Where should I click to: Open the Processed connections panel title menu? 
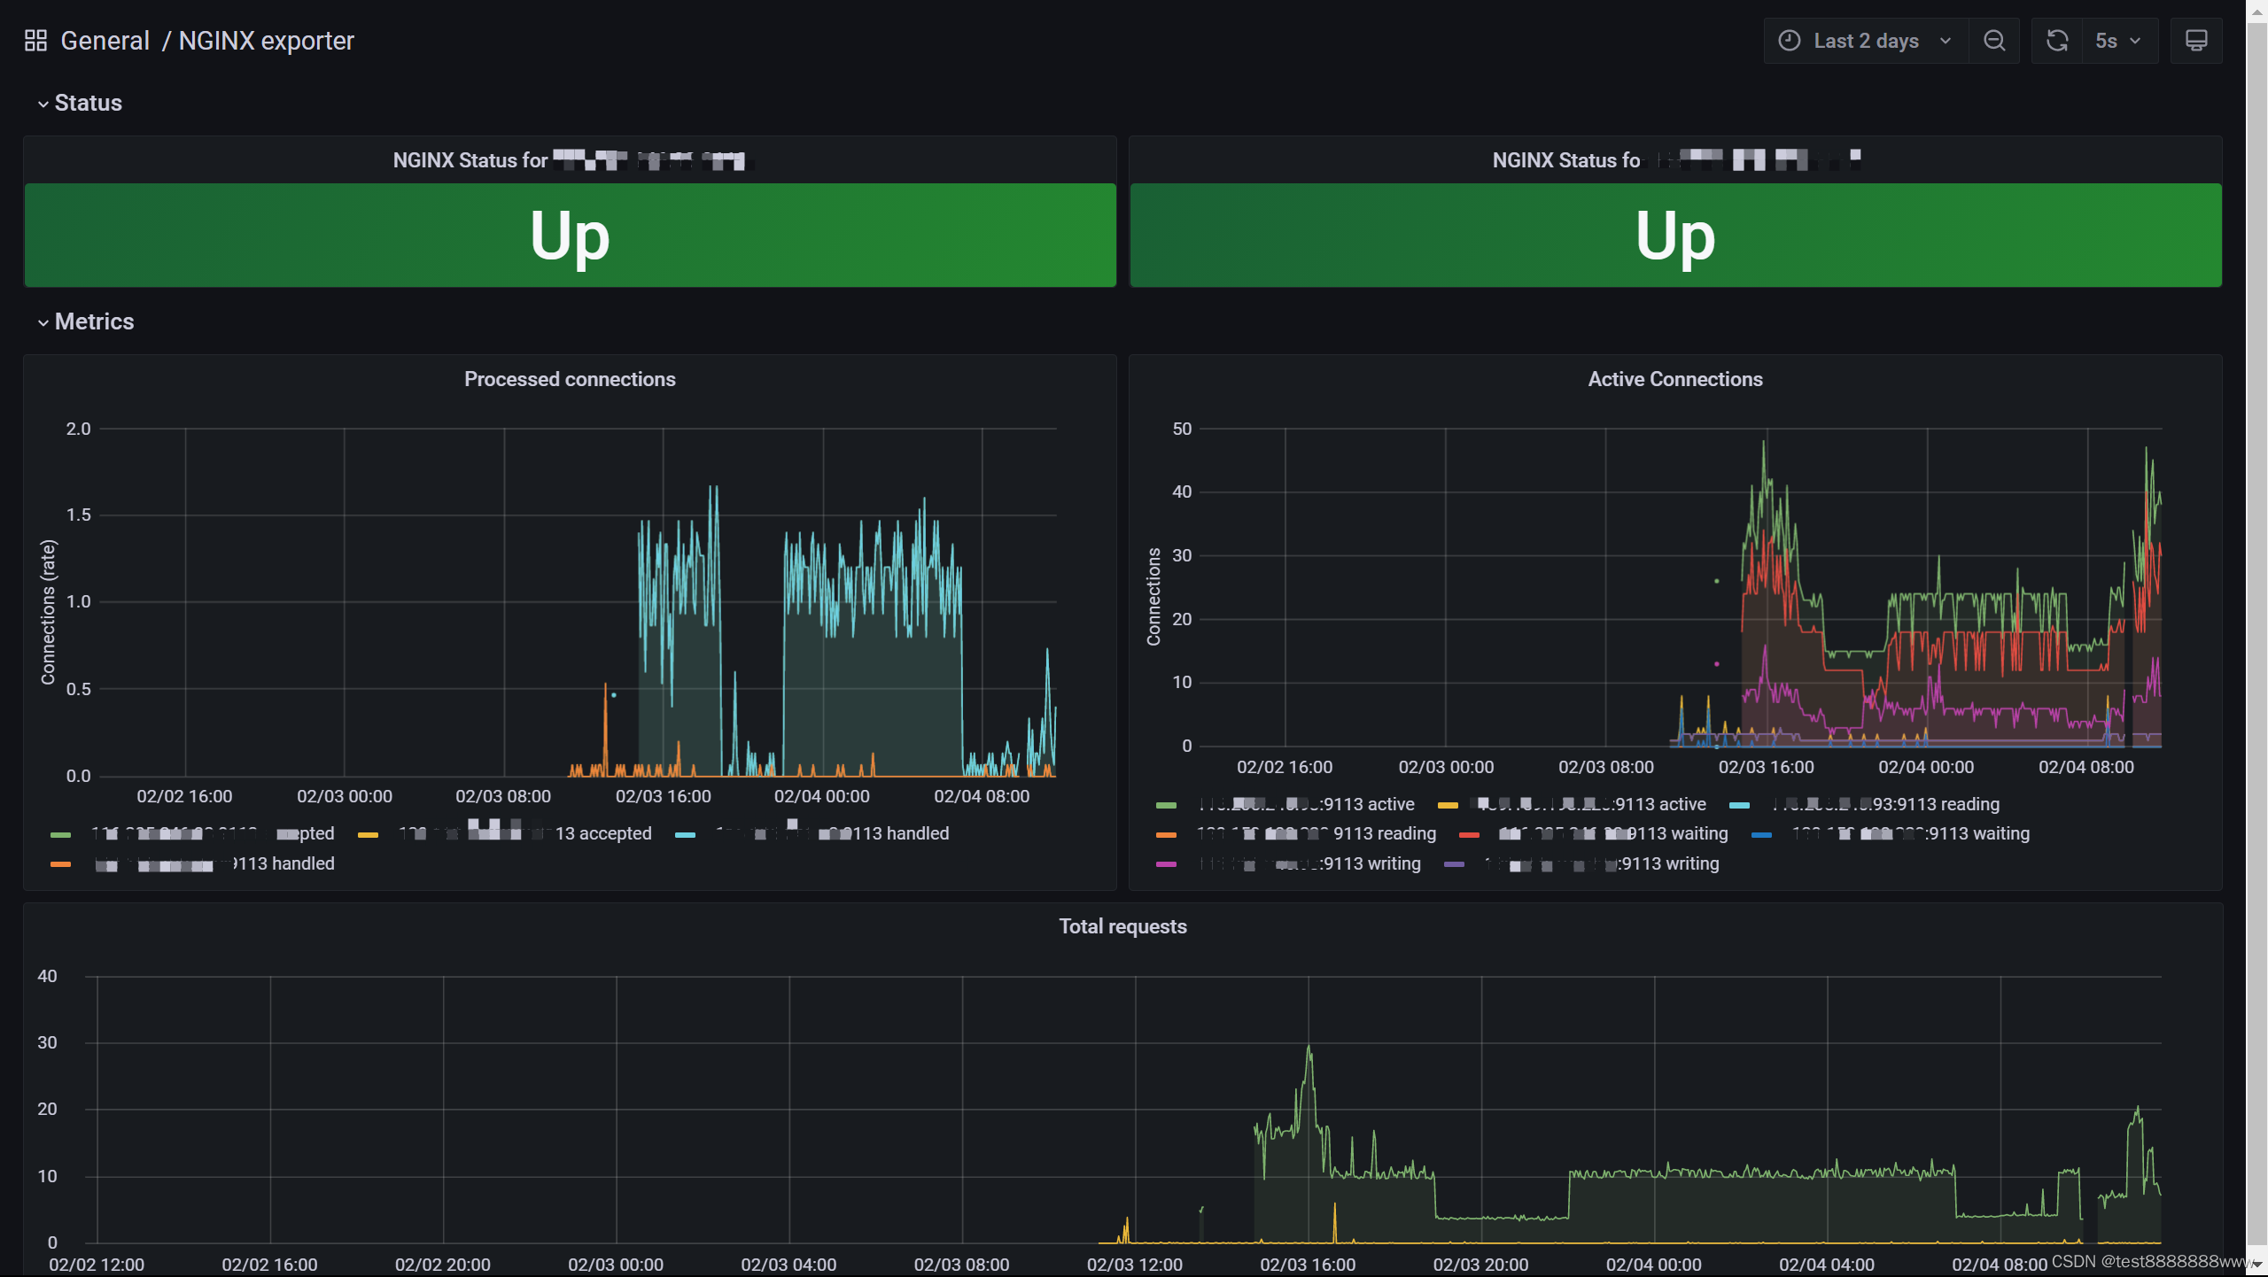(570, 379)
